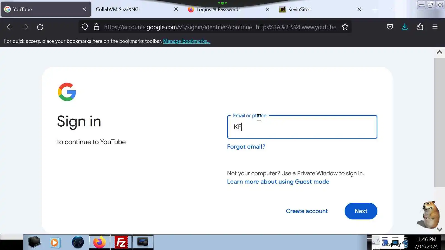The height and width of the screenshot is (250, 445).
Task: Open globe browser taskbar icon
Action: pyautogui.click(x=78, y=242)
